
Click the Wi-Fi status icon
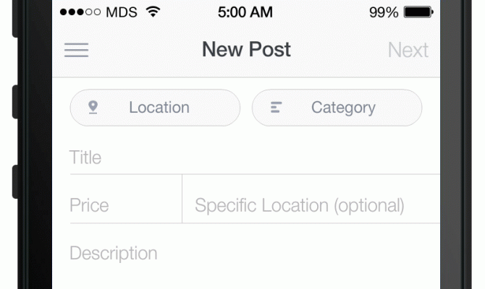tap(153, 12)
